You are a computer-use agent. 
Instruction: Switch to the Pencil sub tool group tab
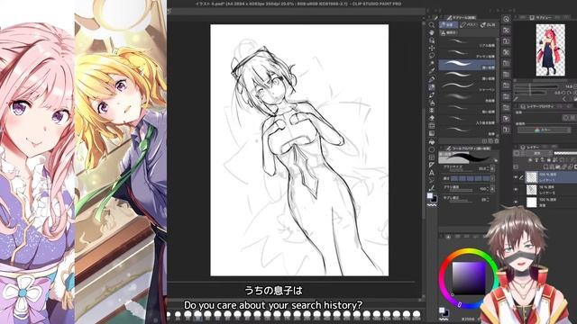pyautogui.click(x=448, y=25)
